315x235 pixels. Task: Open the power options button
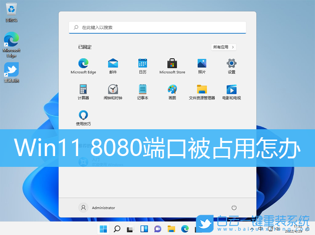[234, 208]
